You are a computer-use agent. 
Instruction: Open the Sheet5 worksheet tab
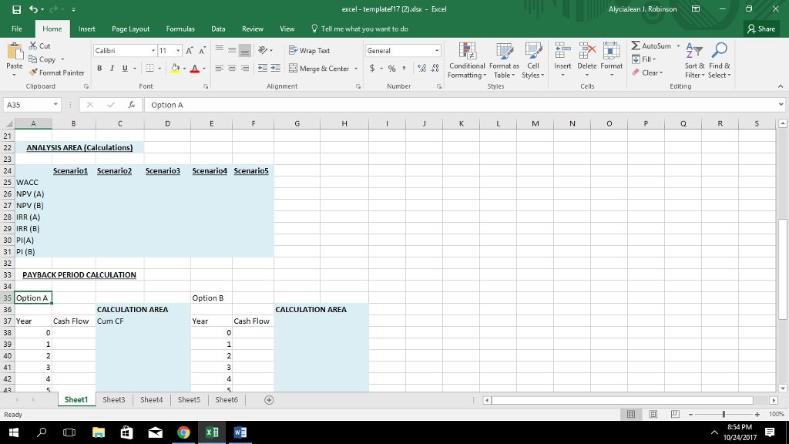coord(189,399)
